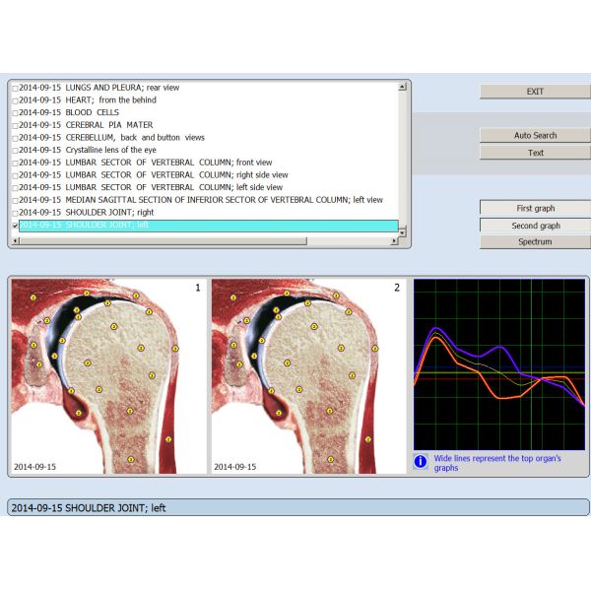
Task: Click the lowest yellow marker in image 2
Action: coord(331,459)
